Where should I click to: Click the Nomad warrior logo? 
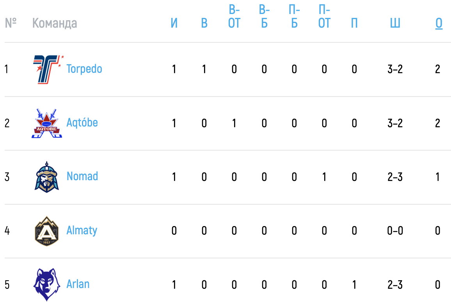46,177
